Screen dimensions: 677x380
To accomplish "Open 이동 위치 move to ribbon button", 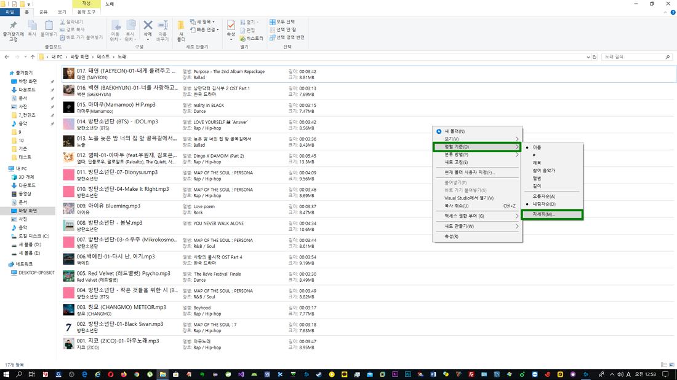I will [x=115, y=31].
